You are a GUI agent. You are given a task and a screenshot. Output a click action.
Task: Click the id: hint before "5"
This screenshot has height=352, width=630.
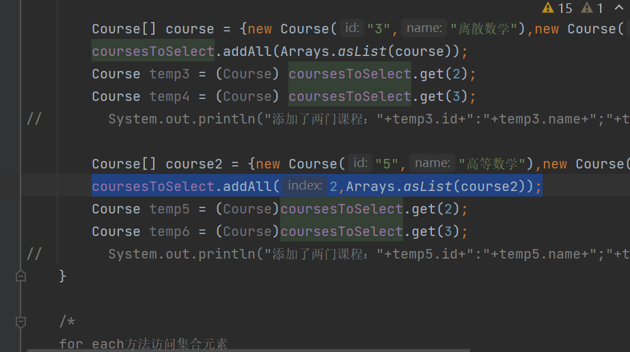pos(359,163)
